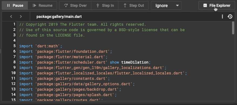This screenshot has width=237, height=105.
Task: Click the Pause debugger button
Action: 15,5
